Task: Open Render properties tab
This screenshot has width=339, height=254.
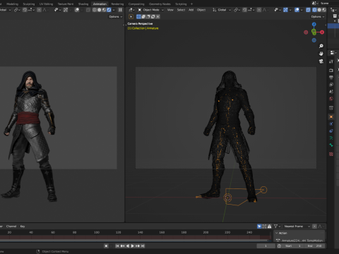Action: click(x=331, y=71)
